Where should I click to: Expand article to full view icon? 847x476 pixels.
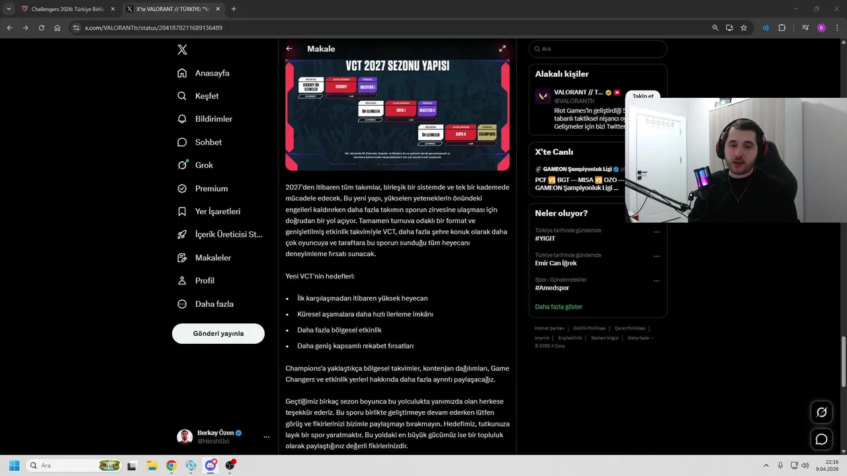[502, 49]
